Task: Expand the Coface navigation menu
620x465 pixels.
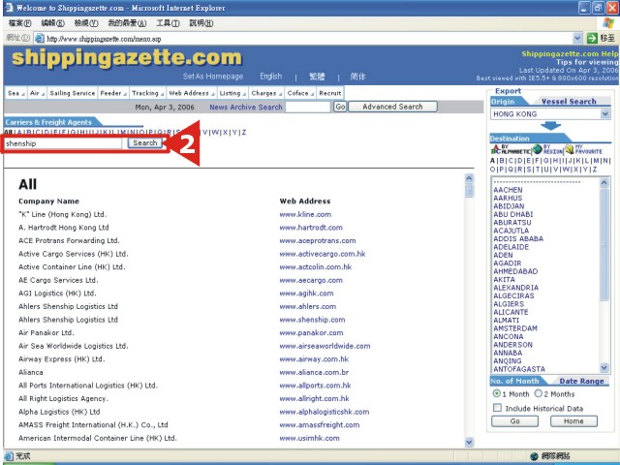Action: [300, 93]
